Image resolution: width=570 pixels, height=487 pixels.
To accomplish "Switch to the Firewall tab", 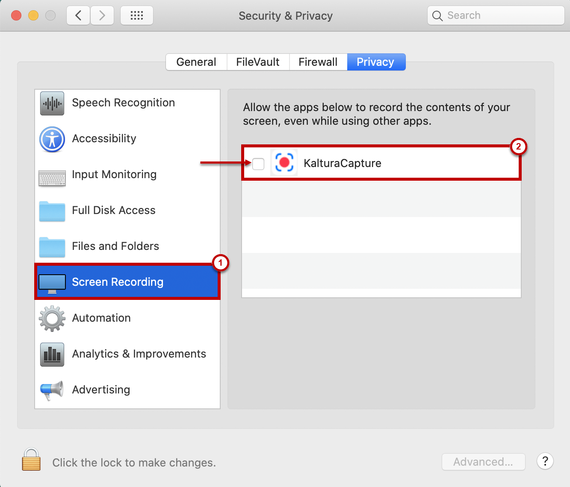I will pyautogui.click(x=318, y=62).
